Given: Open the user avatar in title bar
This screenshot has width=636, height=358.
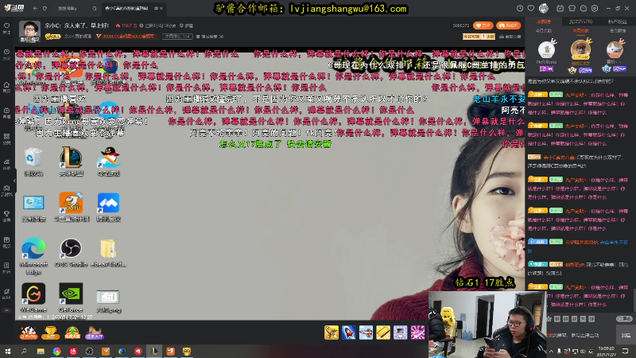Looking at the screenshot, I should (x=544, y=8).
